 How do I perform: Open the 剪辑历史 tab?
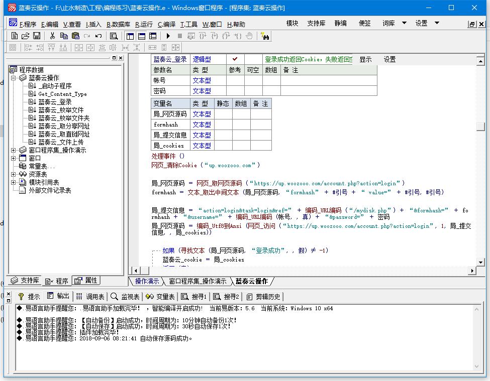pos(263,297)
